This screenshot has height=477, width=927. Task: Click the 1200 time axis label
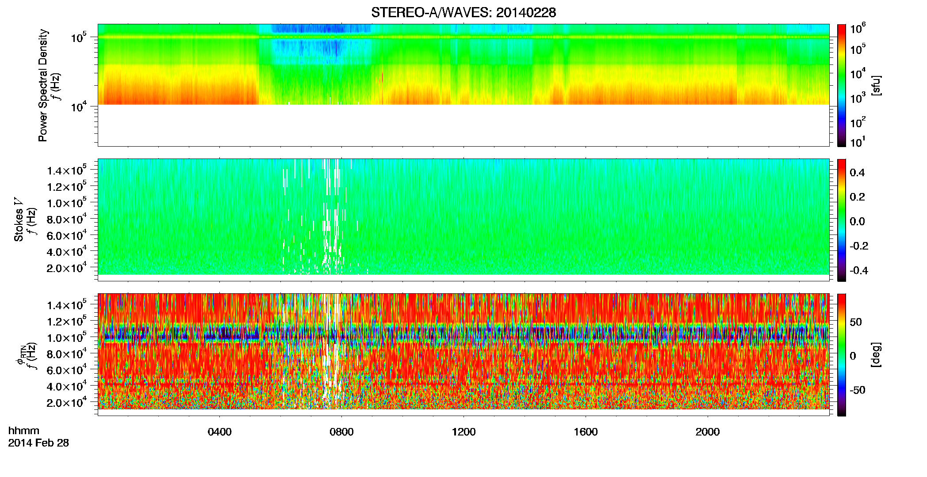463,432
